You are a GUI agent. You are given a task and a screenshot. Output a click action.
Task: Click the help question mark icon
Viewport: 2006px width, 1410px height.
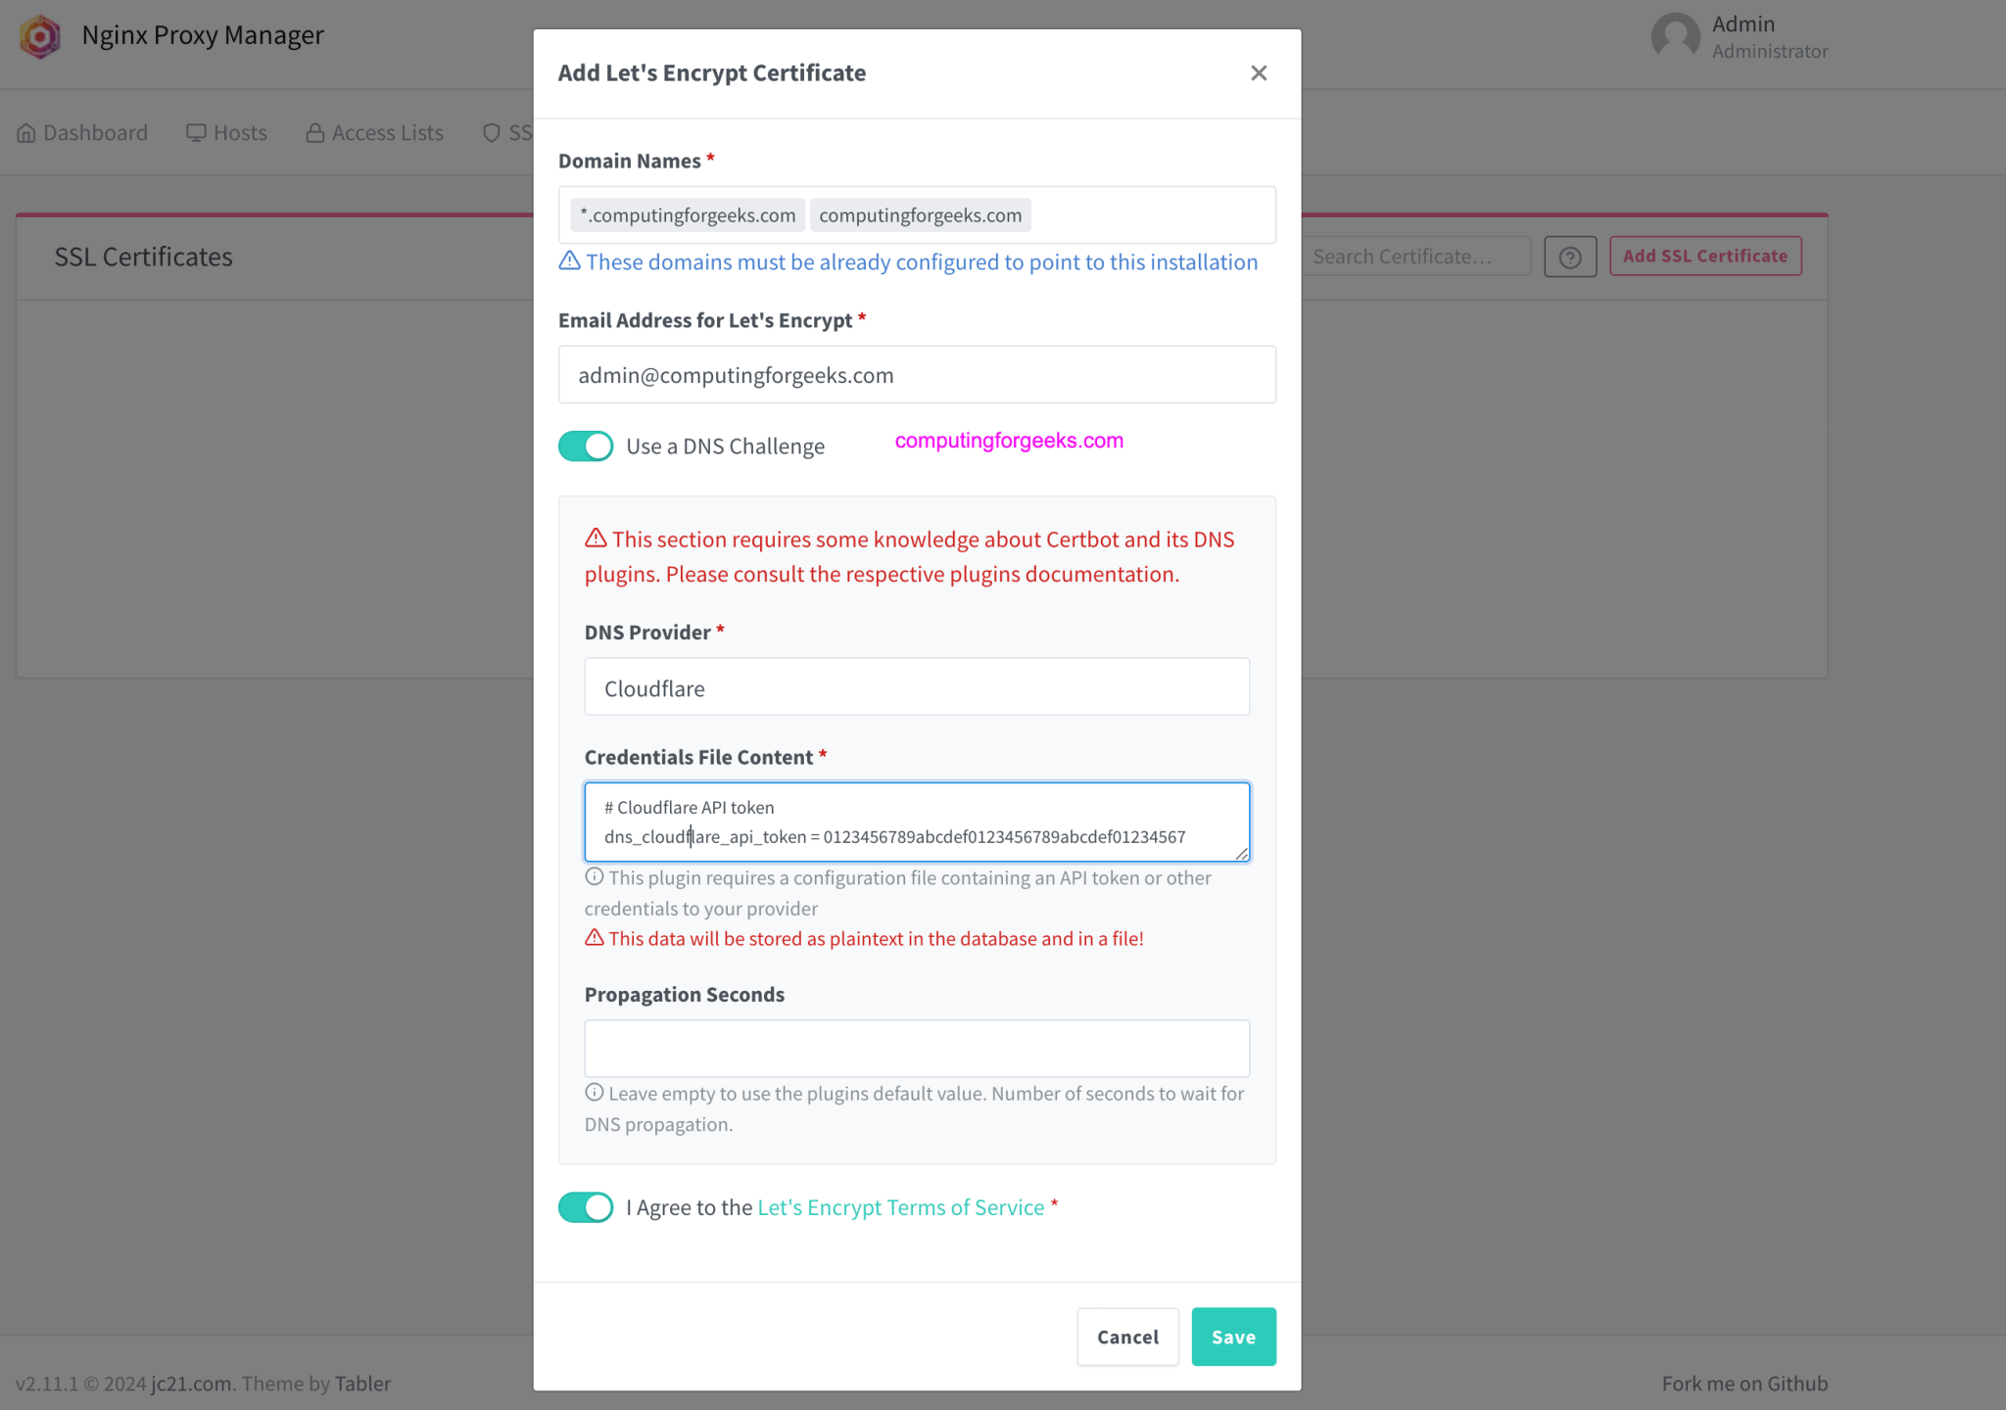click(x=1570, y=257)
